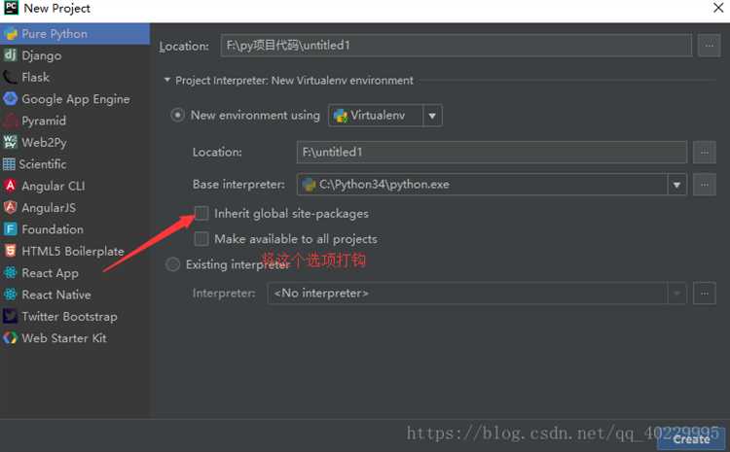Click the Django project type icon

click(x=11, y=55)
